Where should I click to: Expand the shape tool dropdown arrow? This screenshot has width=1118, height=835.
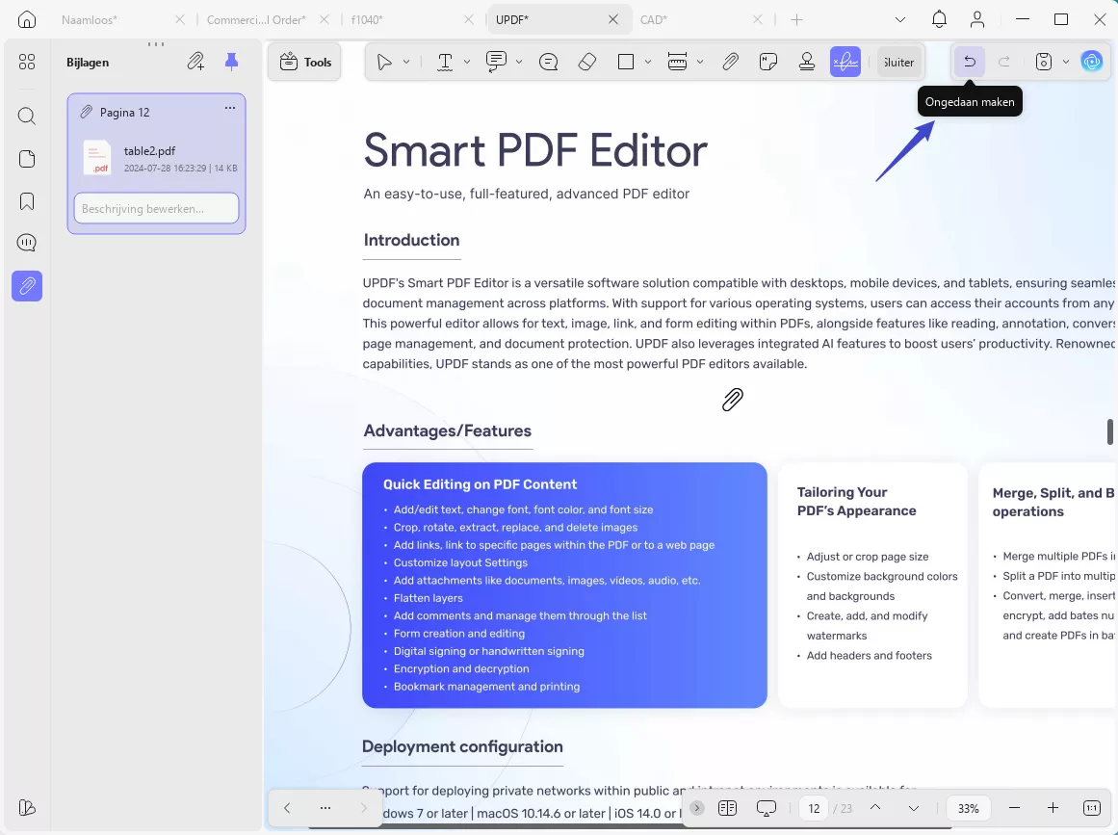pyautogui.click(x=648, y=62)
